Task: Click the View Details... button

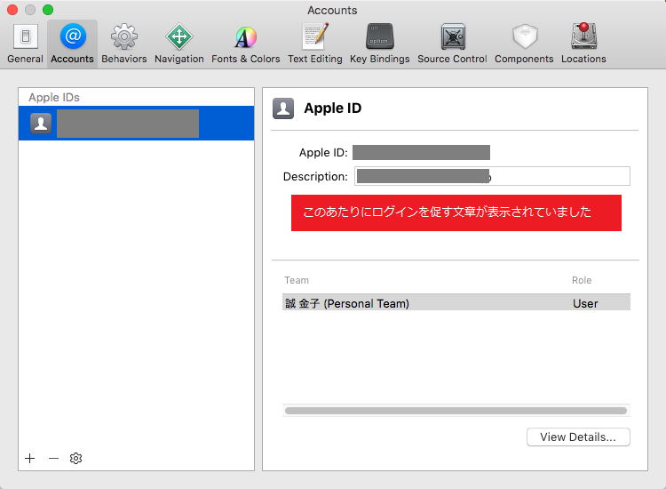Action: tap(578, 437)
